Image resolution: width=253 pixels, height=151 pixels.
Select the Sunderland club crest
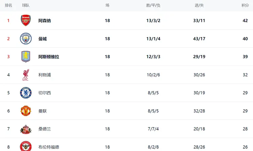pyautogui.click(x=26, y=129)
